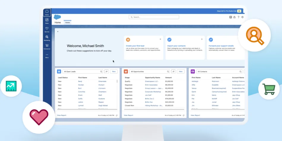Dismiss the Import your contacts card
This screenshot has width=282, height=141.
coord(202,39)
